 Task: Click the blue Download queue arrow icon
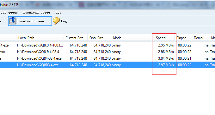pos(13,21)
